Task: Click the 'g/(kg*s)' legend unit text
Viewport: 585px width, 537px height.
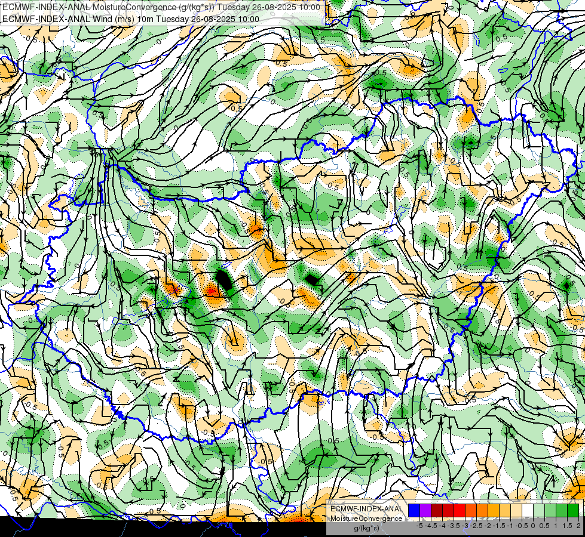Action: 366,529
